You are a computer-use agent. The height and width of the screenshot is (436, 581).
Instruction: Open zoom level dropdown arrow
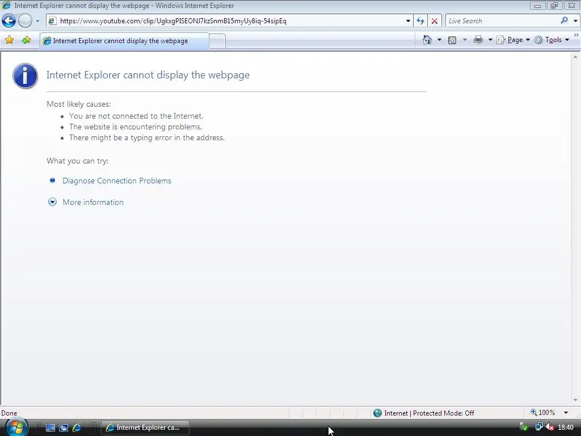click(566, 413)
